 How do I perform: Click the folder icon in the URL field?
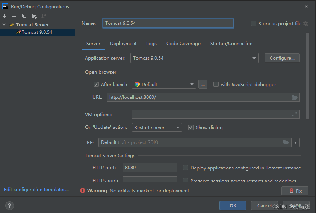(x=295, y=97)
